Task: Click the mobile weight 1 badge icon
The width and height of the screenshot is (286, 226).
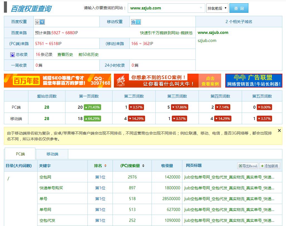Action: click(136, 22)
